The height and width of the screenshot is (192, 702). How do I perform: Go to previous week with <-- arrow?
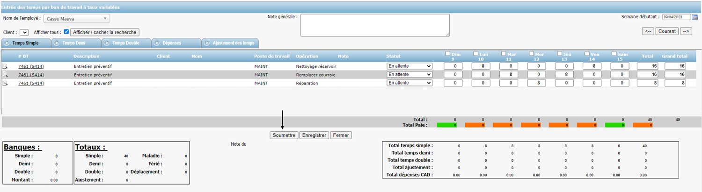(648, 31)
